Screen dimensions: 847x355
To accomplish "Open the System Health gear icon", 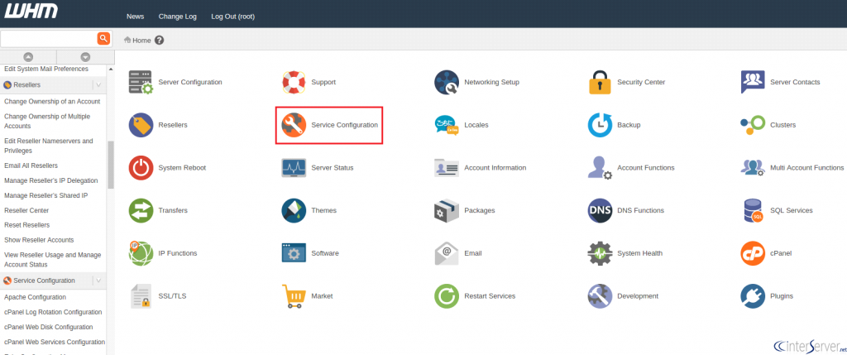I will coord(600,253).
